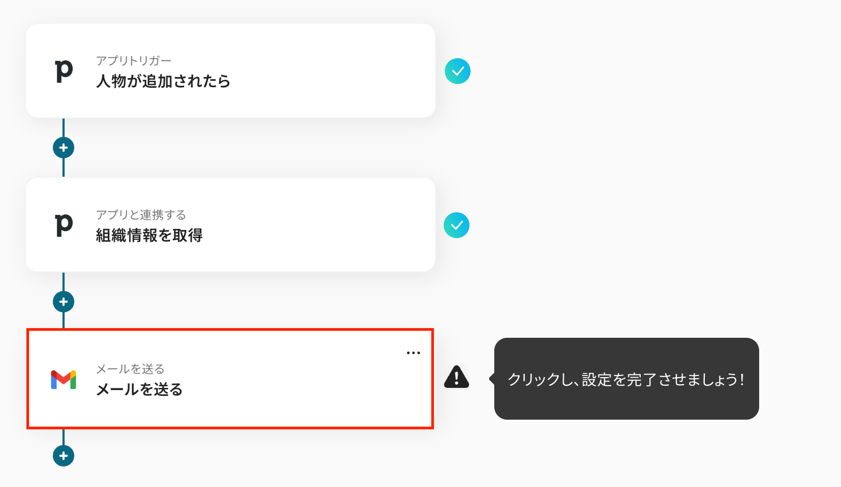Screen dimensions: 841x487
Task: Add a step below the 人物が追加されたら trigger
Action: tap(64, 148)
